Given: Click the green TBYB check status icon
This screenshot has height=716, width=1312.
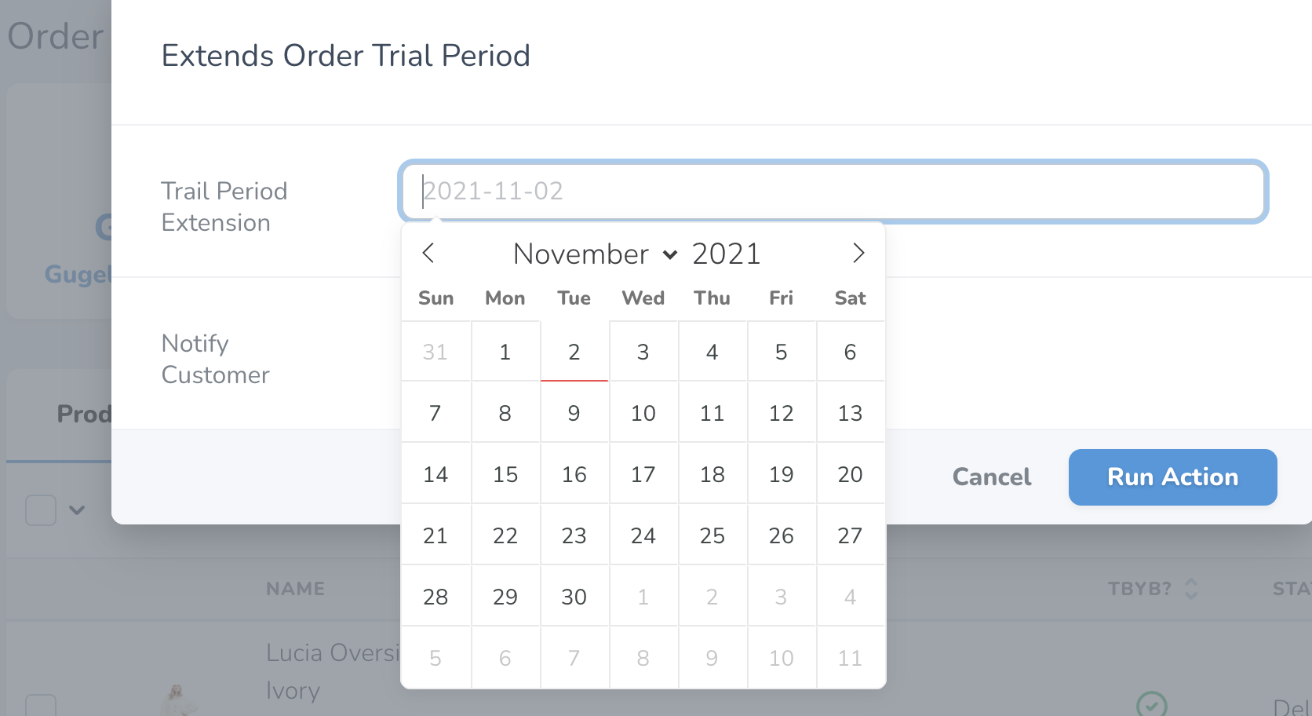Looking at the screenshot, I should click(x=1152, y=704).
